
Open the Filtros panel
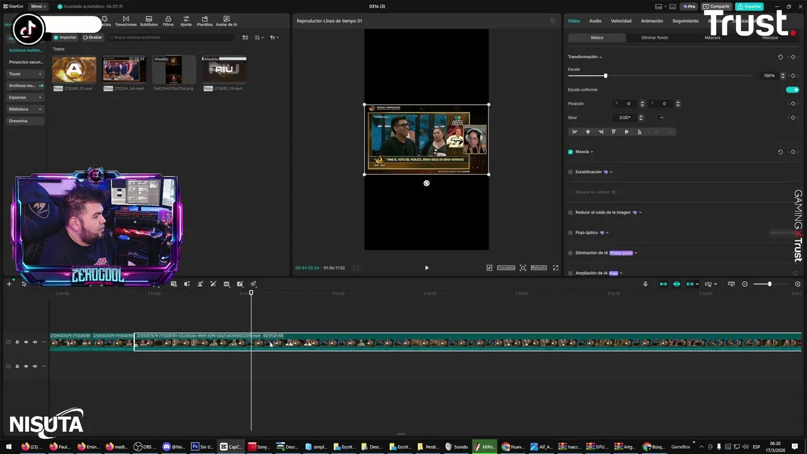point(168,21)
